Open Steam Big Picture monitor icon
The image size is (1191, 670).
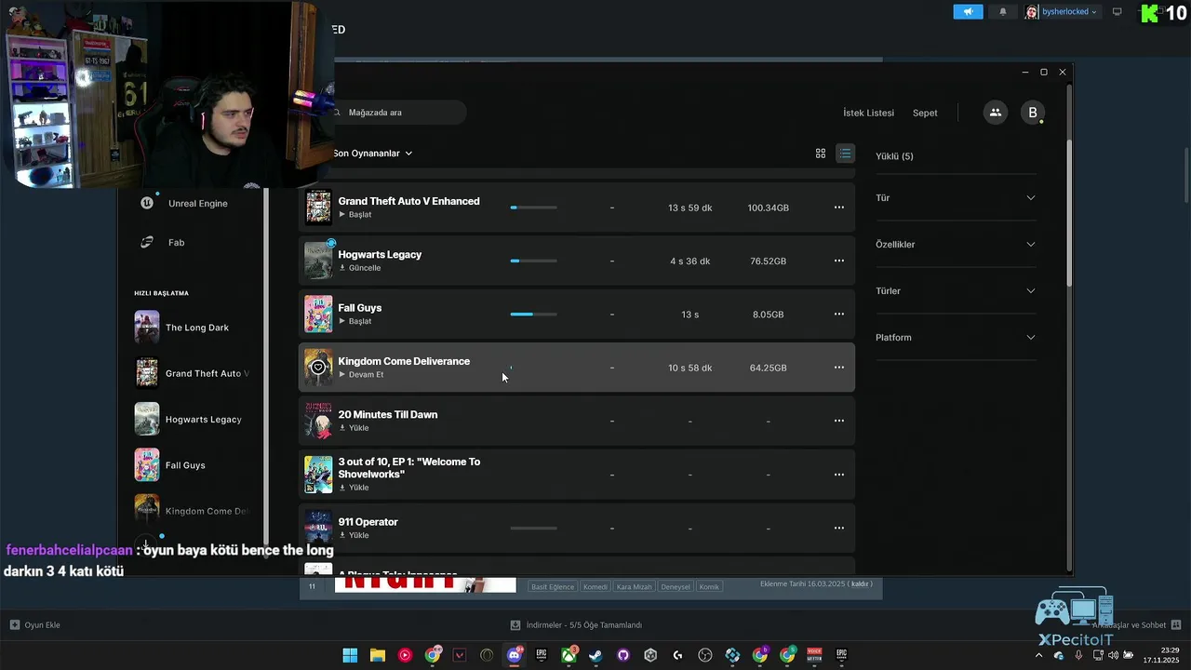[1117, 12]
